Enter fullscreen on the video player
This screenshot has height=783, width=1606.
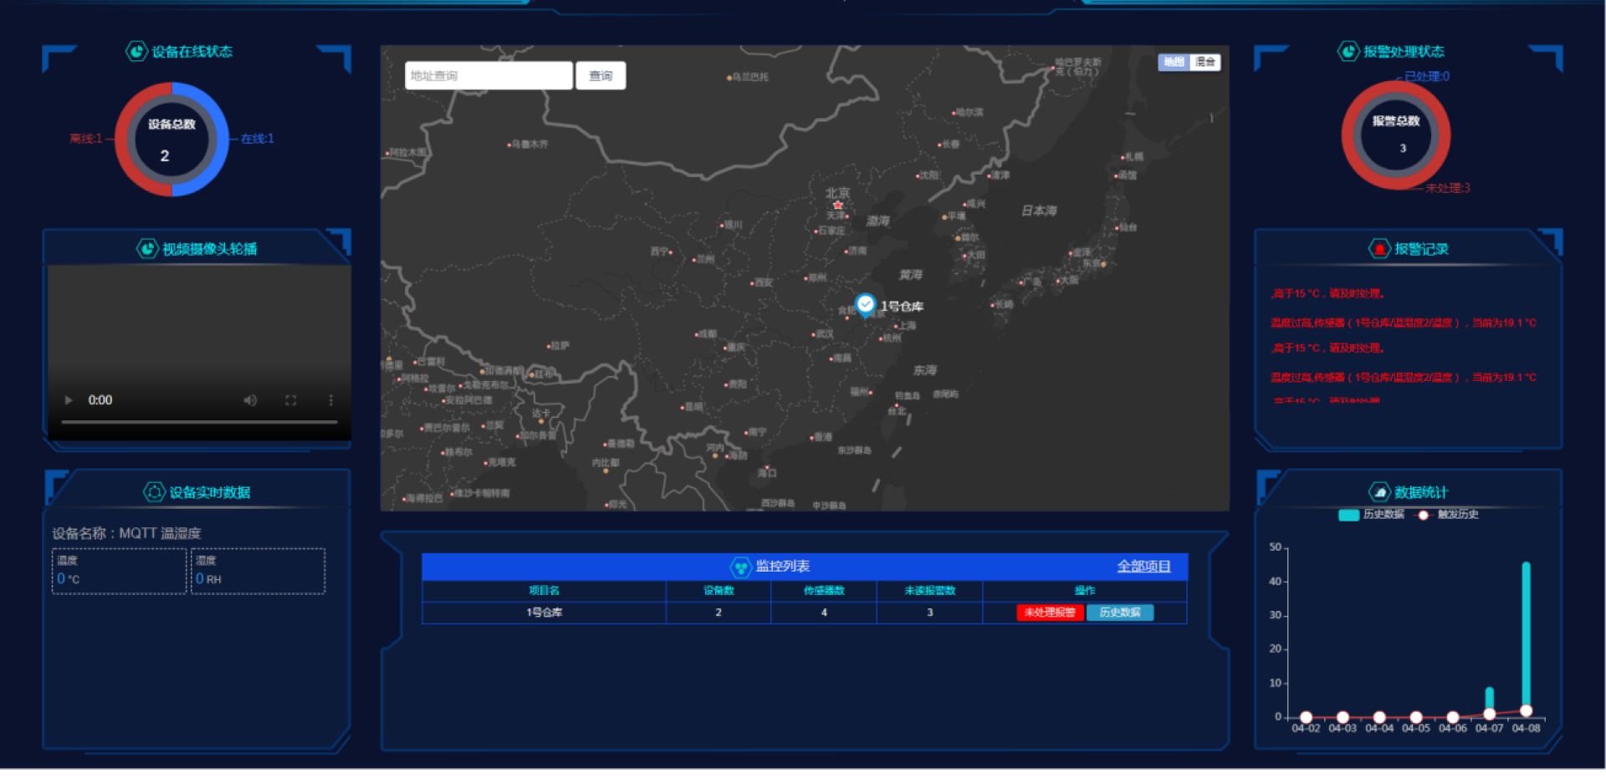coord(290,400)
